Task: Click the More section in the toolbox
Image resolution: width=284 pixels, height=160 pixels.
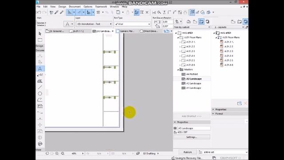Action: click(x=39, y=150)
